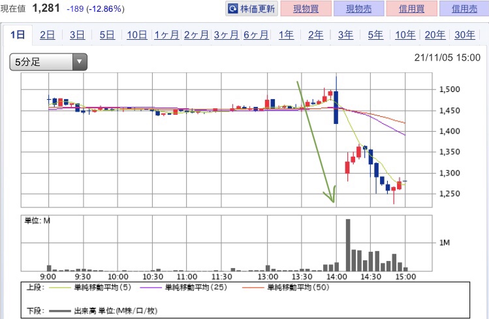
Task: Click the 21/11/05 15:00 timestamp
Action: 447,57
